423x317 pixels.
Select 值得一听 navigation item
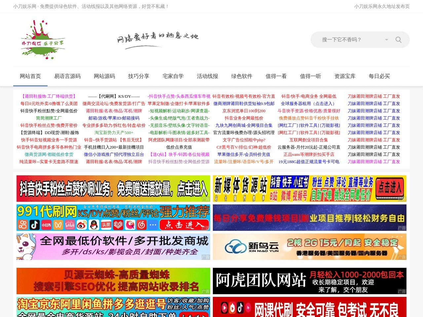pyautogui.click(x=311, y=76)
